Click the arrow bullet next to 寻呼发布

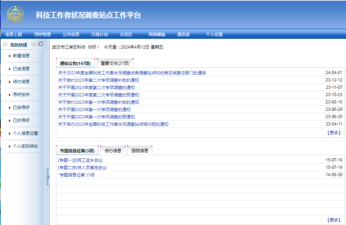tap(10, 95)
